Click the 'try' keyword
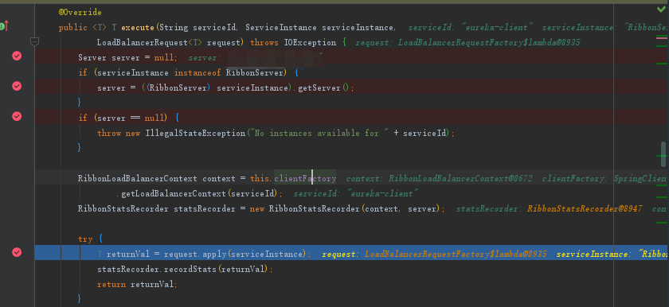This screenshot has height=307, width=669. (x=85, y=239)
